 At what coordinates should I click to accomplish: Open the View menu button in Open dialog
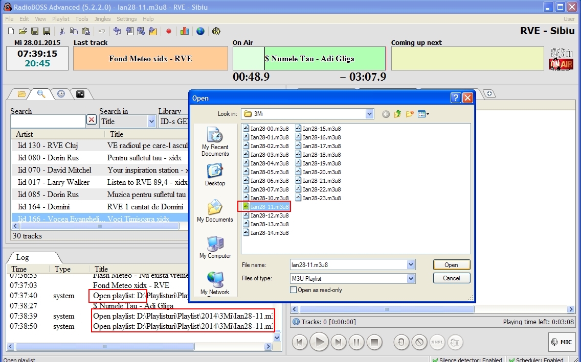[423, 114]
